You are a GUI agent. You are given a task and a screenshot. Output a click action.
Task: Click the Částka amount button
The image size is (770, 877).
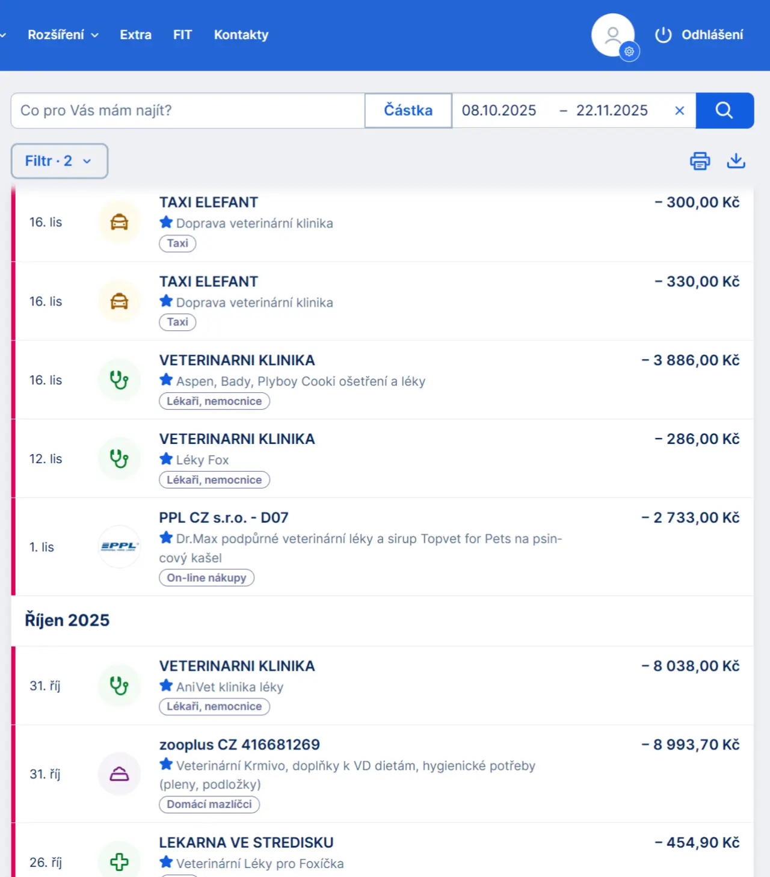pos(408,111)
